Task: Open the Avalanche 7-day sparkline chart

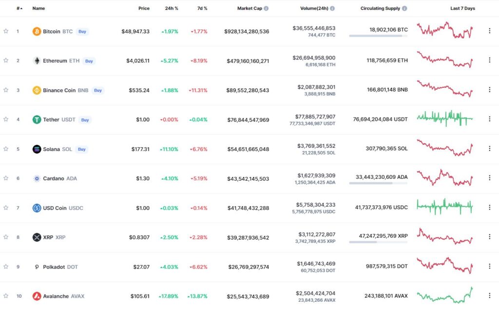Action: click(x=445, y=295)
